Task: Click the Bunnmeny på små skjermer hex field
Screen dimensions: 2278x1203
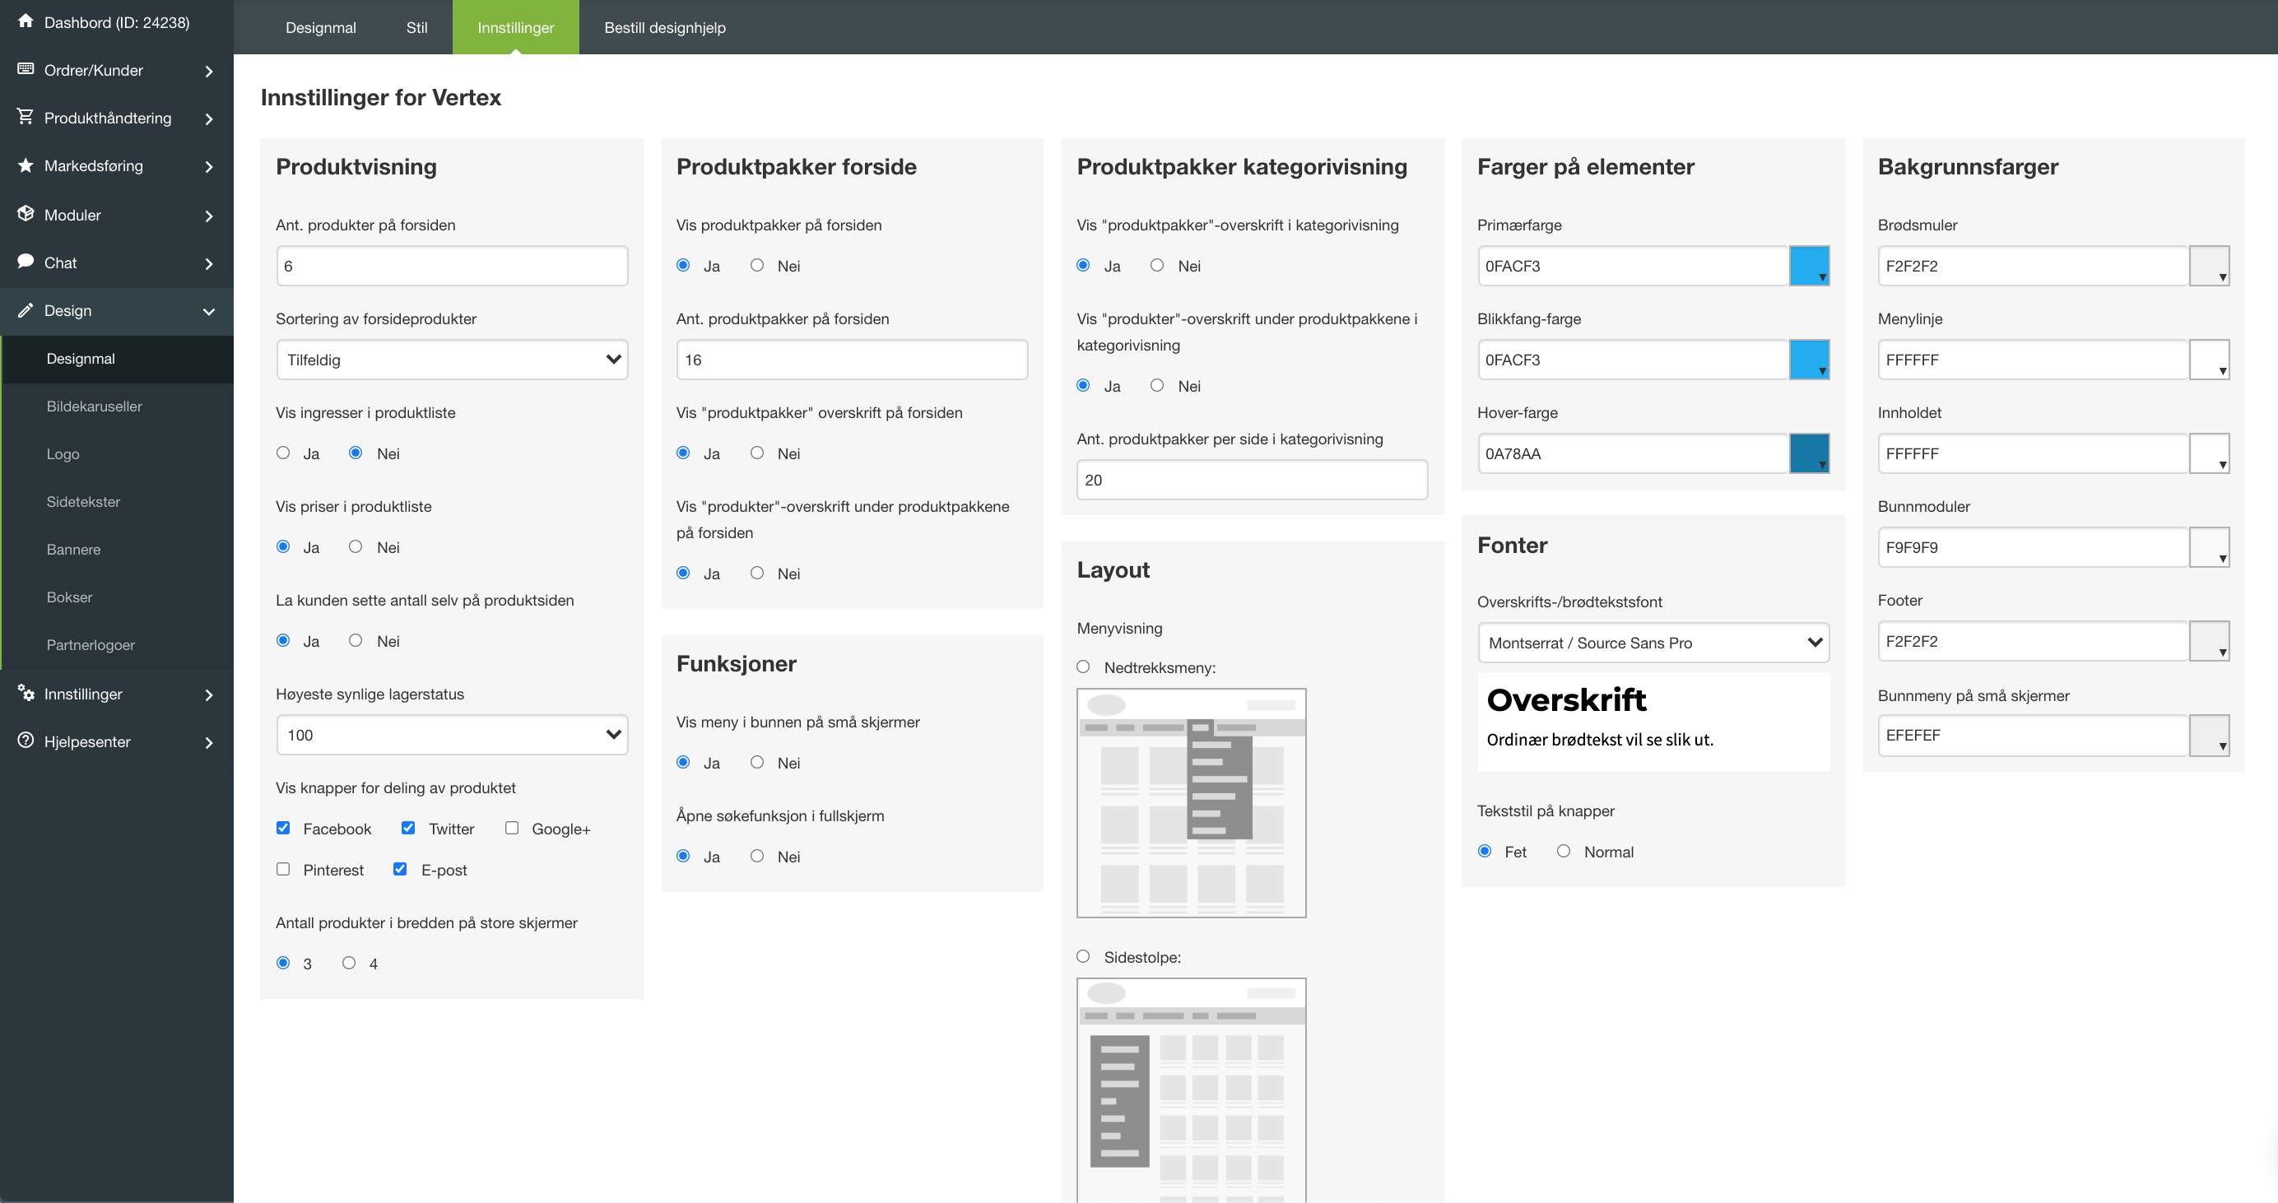Action: [x=2033, y=736]
